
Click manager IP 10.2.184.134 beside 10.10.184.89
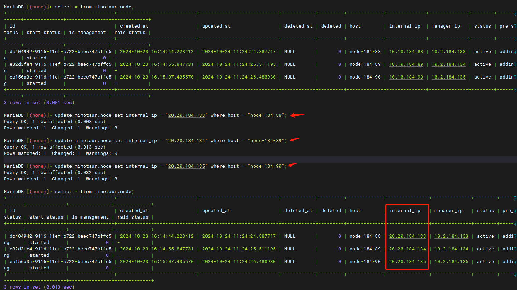[x=449, y=64]
